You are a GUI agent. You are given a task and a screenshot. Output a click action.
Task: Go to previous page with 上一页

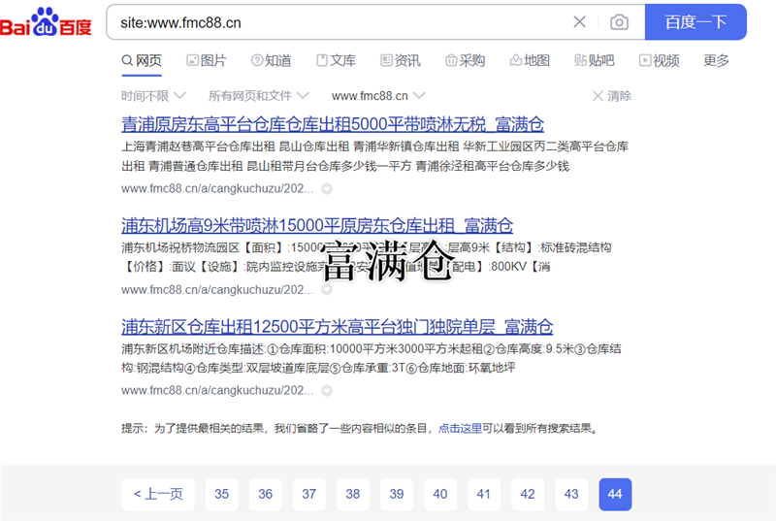coord(158,494)
